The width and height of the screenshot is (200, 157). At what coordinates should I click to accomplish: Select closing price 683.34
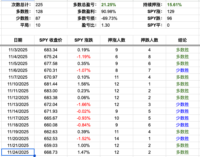click(50, 50)
